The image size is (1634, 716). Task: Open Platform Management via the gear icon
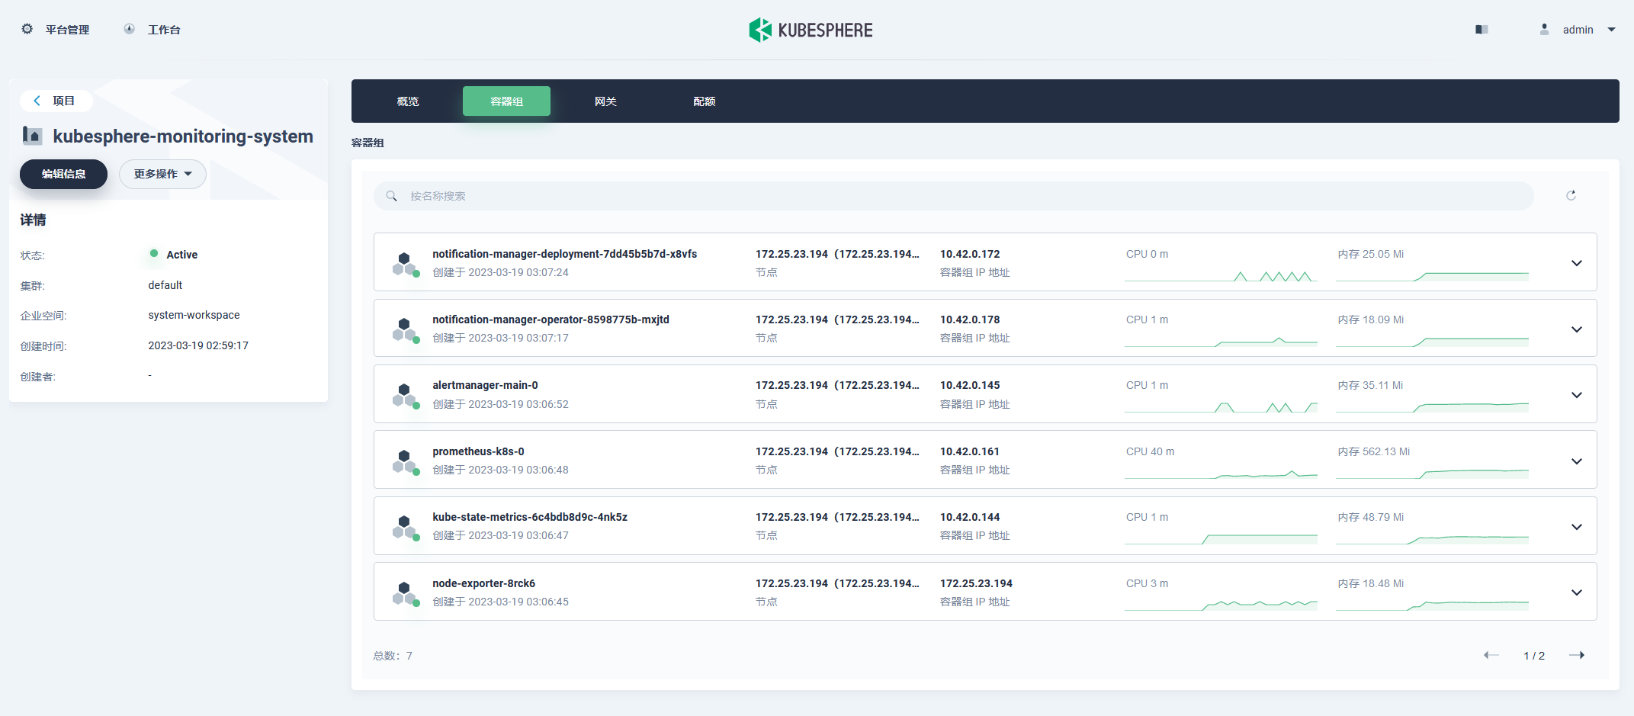point(27,29)
